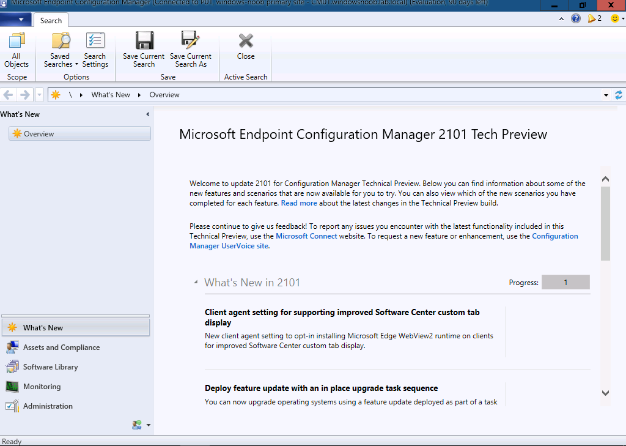Click the blue help question mark icon
The width and height of the screenshot is (626, 446).
(576, 18)
